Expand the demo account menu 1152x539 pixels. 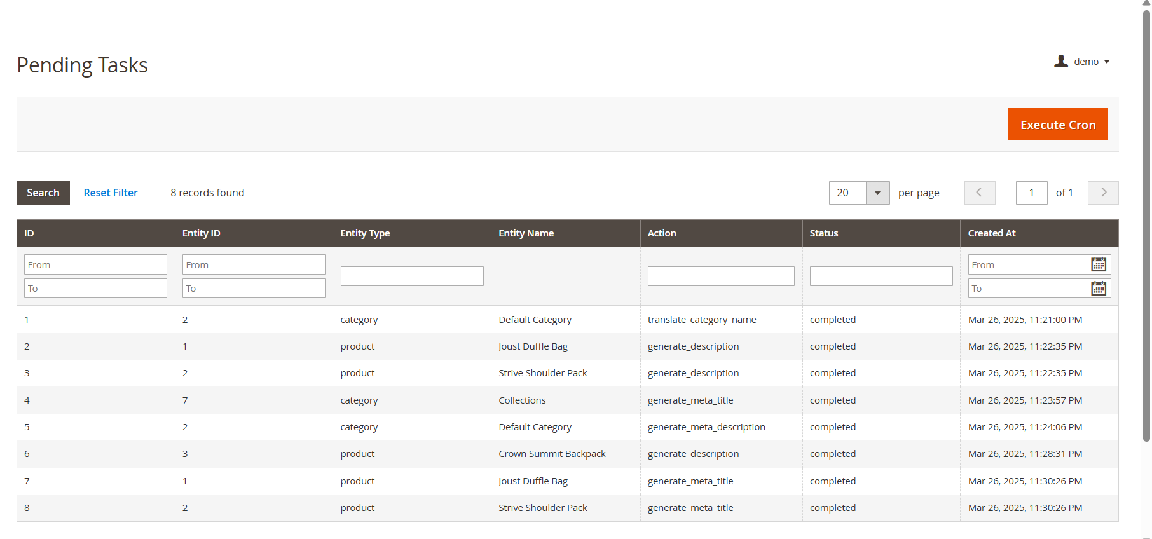(1082, 62)
